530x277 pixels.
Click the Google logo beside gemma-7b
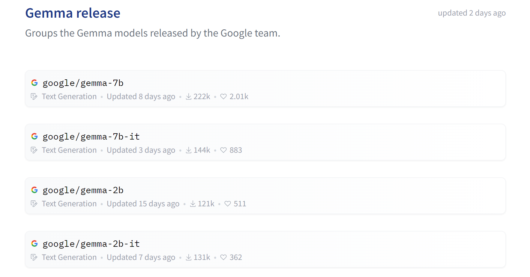pyautogui.click(x=34, y=83)
